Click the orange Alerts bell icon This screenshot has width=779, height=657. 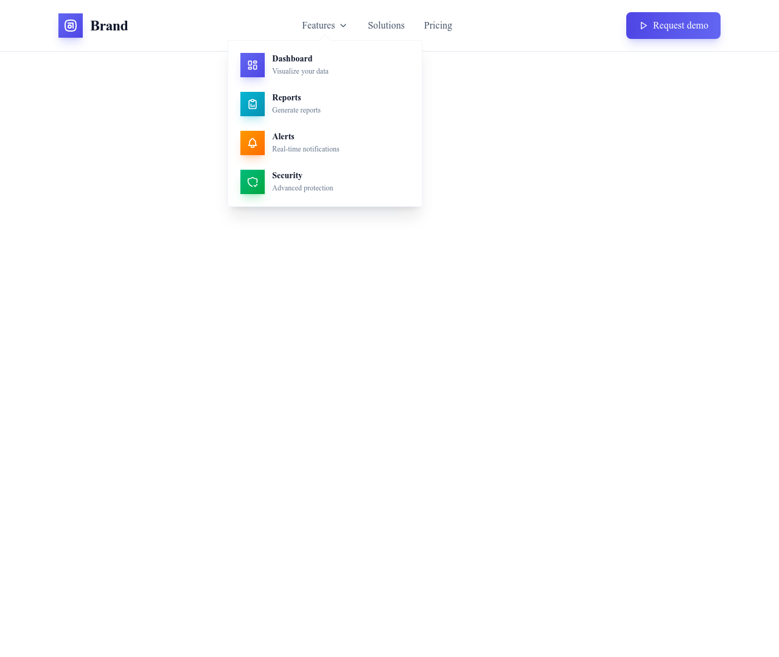pyautogui.click(x=253, y=143)
